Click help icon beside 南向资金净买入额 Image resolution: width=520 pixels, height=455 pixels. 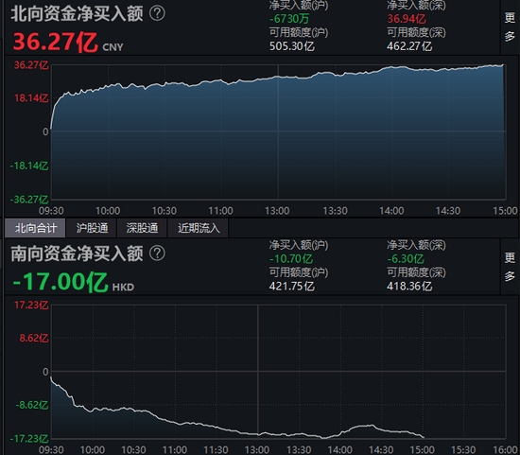pos(157,254)
